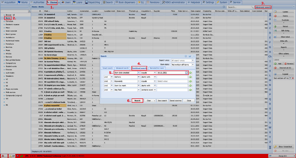Open the contains word operator dropdown
The image size is (296, 158).
coord(155,90)
